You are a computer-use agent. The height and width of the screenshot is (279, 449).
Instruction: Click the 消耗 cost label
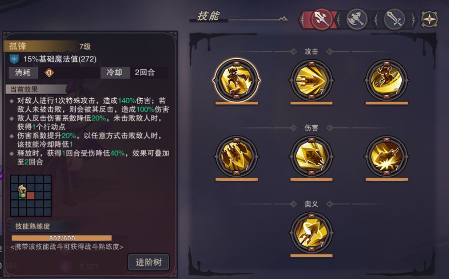23,72
